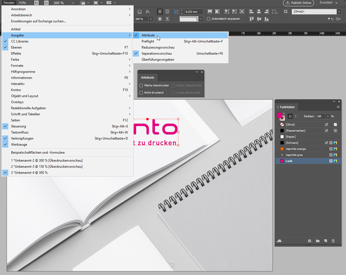The height and width of the screenshot is (275, 346).
Task: Choose Erweiterungen auf Exchange suchen...
Action: tap(68, 21)
